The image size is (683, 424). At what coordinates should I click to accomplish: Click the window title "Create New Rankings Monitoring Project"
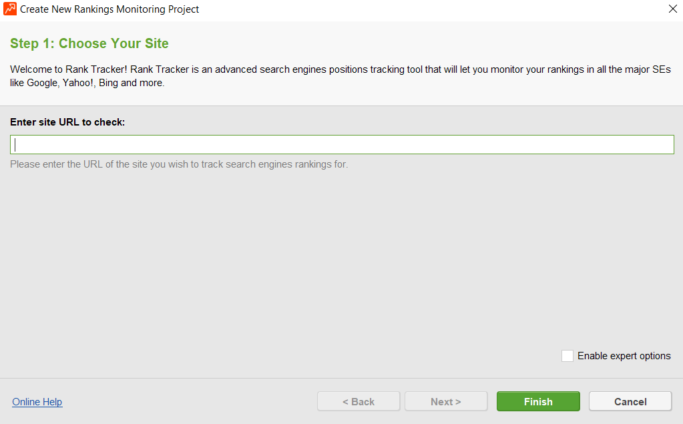[109, 9]
